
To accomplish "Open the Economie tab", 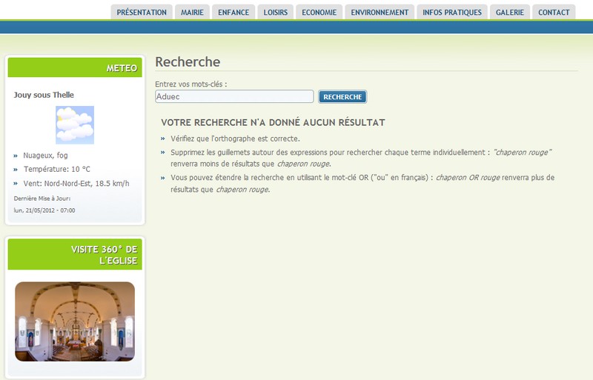I will [319, 12].
